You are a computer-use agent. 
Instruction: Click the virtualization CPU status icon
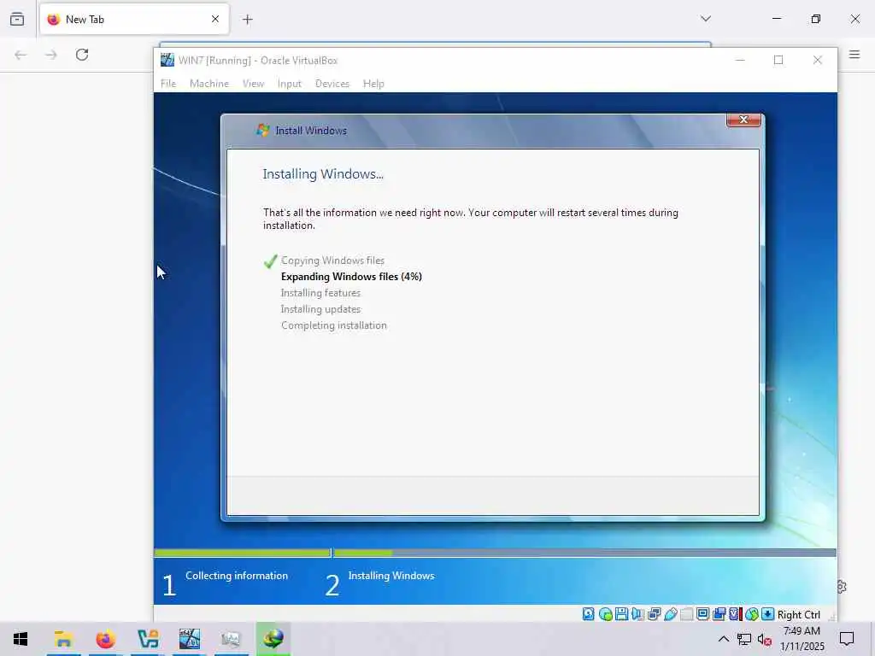(735, 614)
